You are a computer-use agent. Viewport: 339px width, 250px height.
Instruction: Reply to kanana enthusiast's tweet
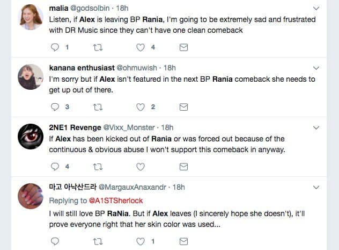coord(54,107)
